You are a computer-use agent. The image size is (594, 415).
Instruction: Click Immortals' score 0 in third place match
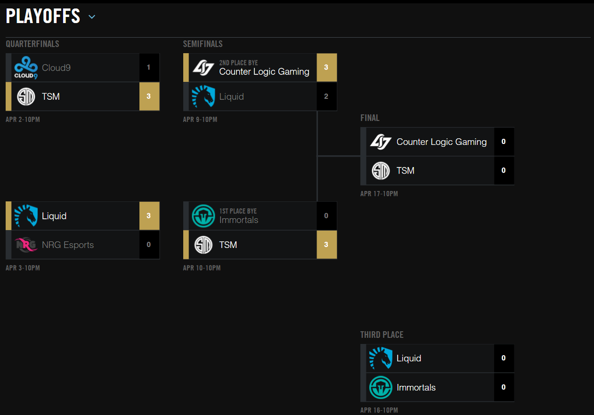[x=504, y=387]
